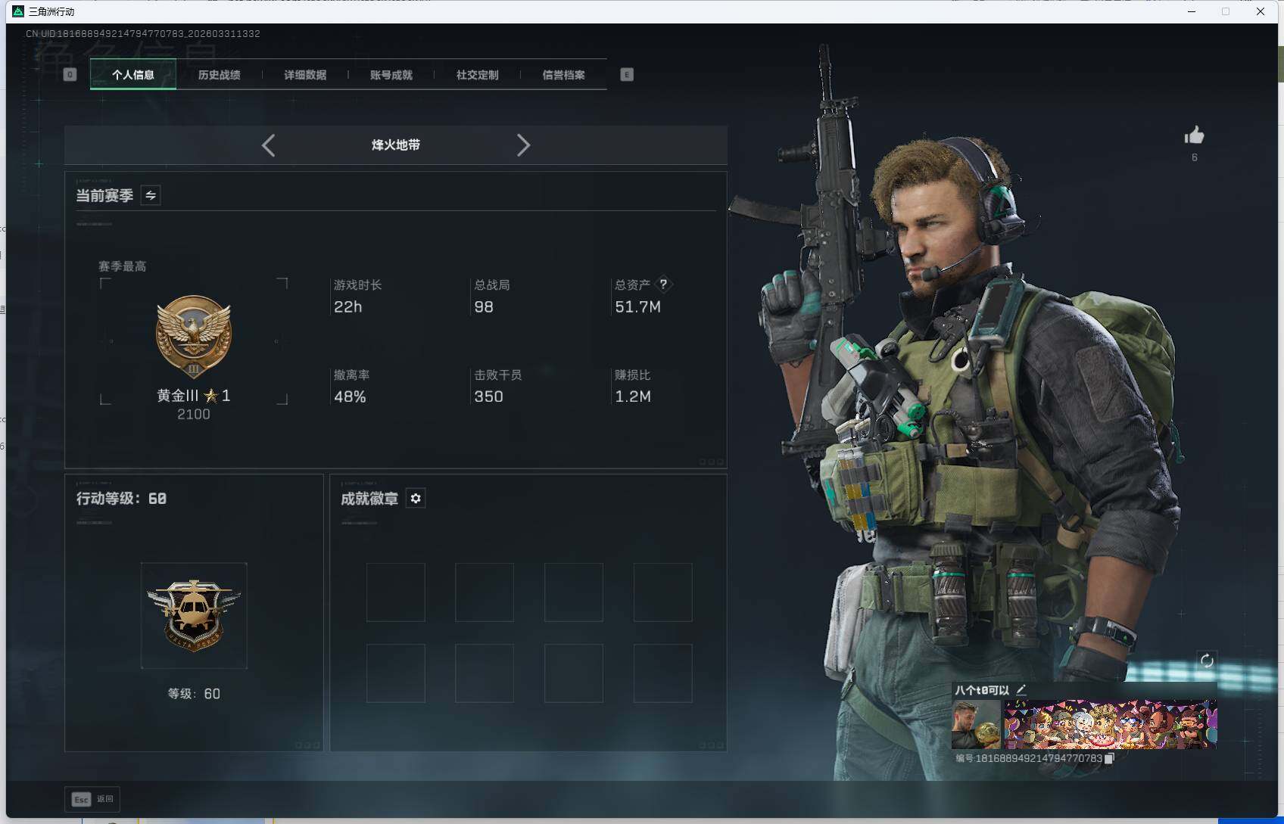Click the CN UID text at top left
This screenshot has width=1284, height=824.
click(143, 33)
